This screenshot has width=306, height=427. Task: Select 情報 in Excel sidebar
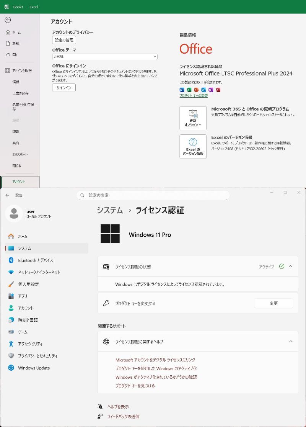(16, 82)
